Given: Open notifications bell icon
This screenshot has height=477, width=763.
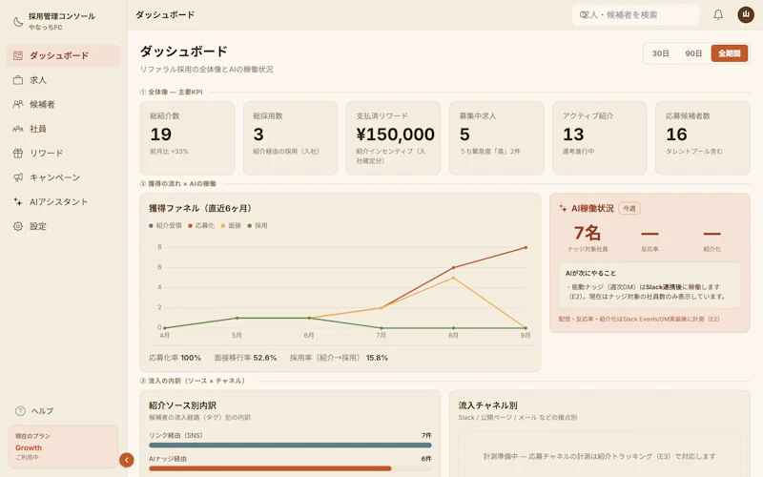Looking at the screenshot, I should (718, 14).
